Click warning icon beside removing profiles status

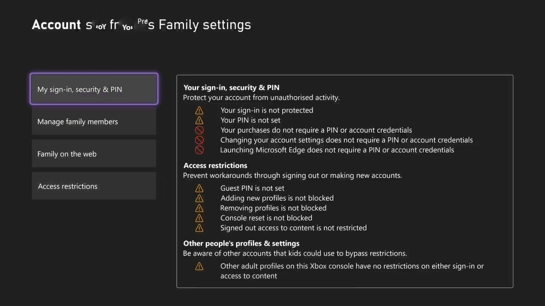pos(199,208)
